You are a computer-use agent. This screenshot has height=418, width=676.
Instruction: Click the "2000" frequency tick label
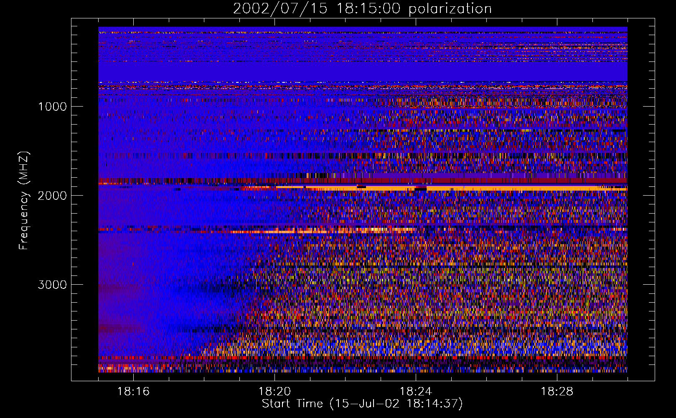(x=52, y=196)
